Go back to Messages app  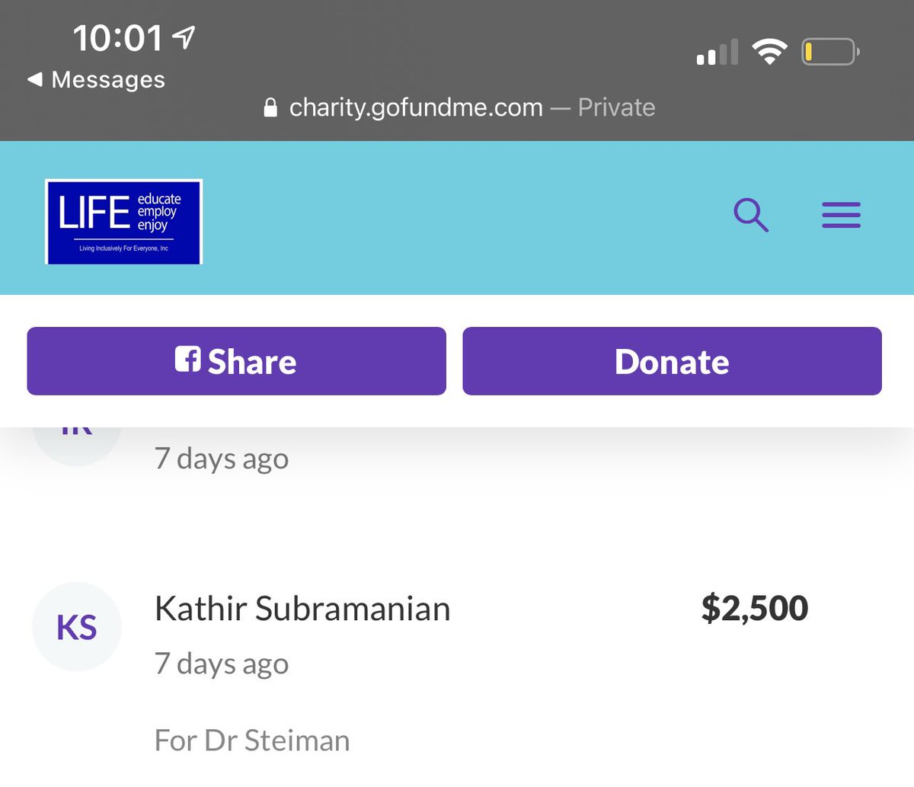96,79
